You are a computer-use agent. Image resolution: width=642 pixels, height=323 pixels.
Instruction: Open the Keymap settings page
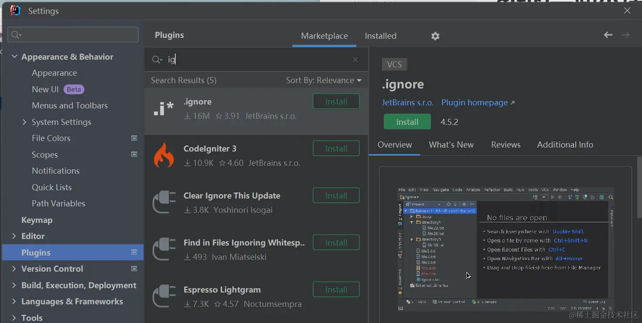[x=37, y=220]
